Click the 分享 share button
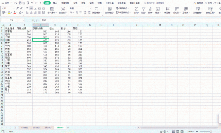The image size is (221, 133). tap(217, 3)
